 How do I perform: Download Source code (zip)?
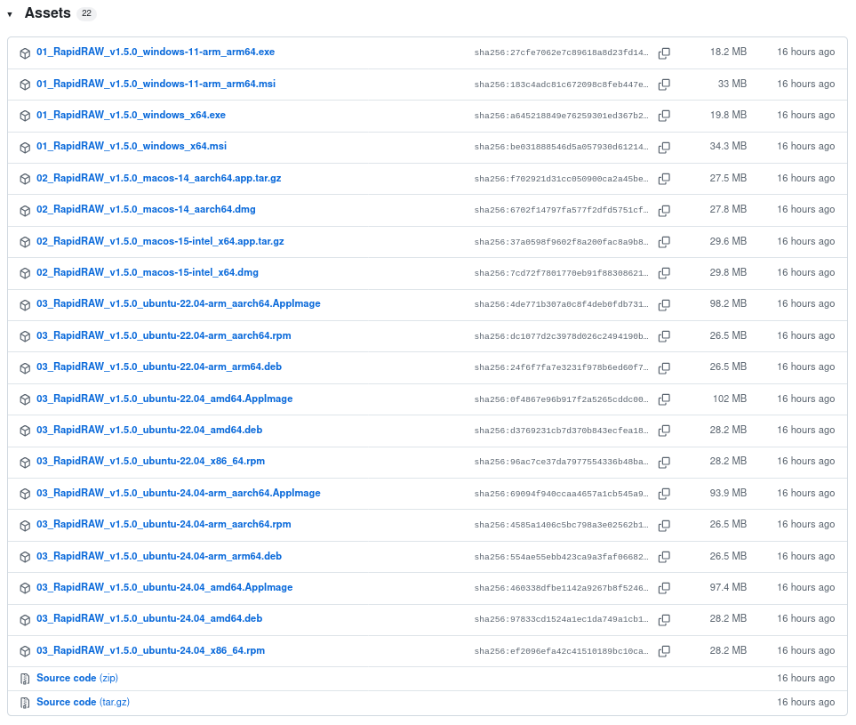point(77,678)
